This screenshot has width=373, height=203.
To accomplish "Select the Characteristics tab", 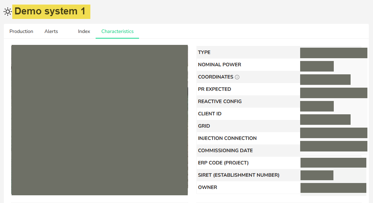I will 117,31.
